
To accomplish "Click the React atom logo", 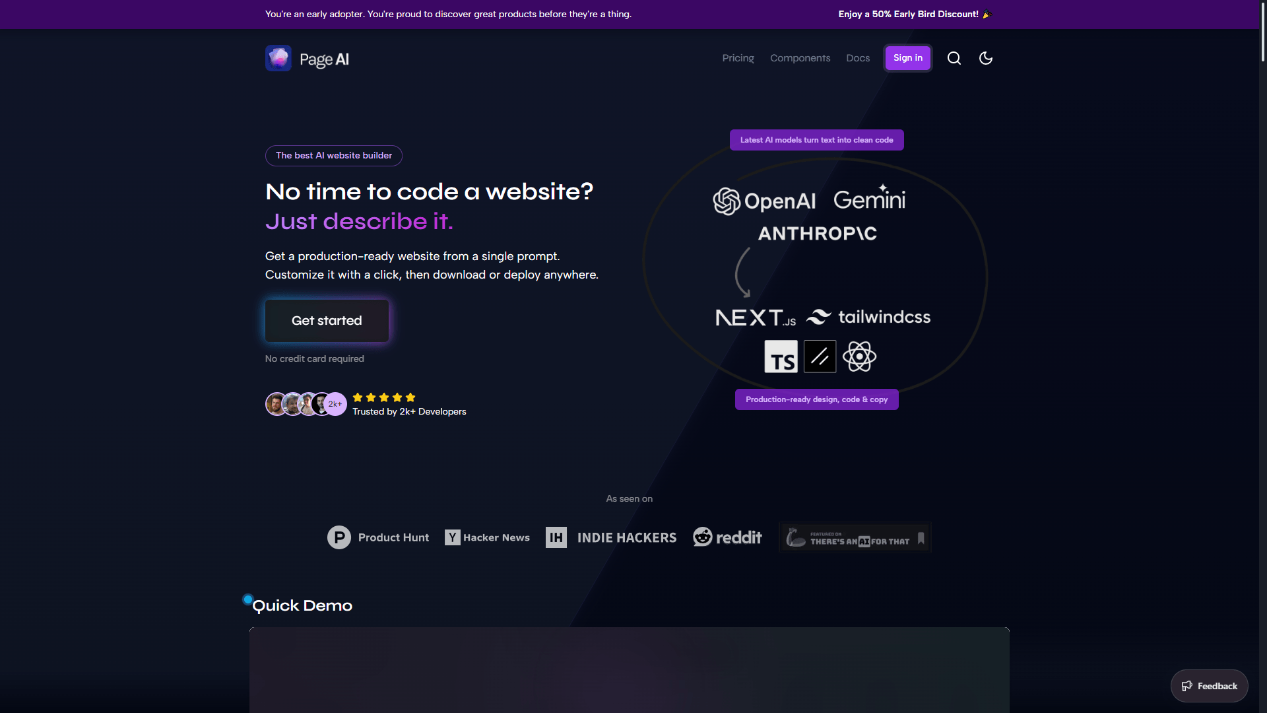I will click(859, 356).
